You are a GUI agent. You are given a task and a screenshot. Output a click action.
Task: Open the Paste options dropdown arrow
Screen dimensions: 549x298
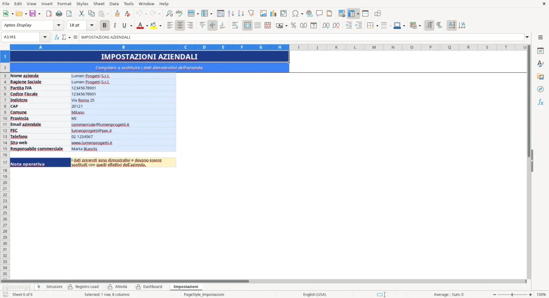108,14
